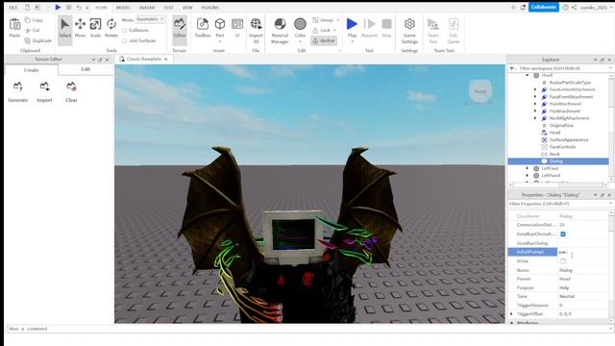
Task: Open the Toolbox
Action: [203, 28]
